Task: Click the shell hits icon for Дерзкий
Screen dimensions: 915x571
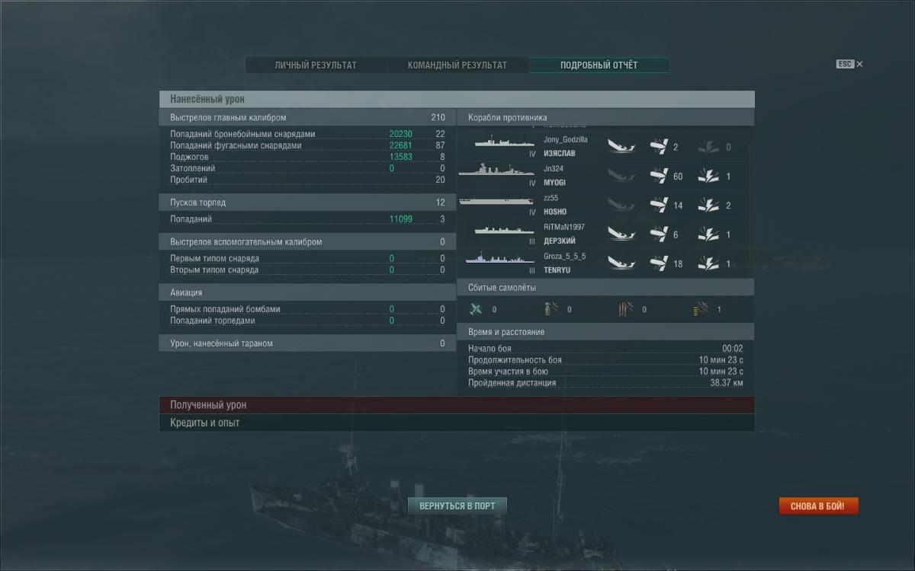Action: tap(659, 234)
